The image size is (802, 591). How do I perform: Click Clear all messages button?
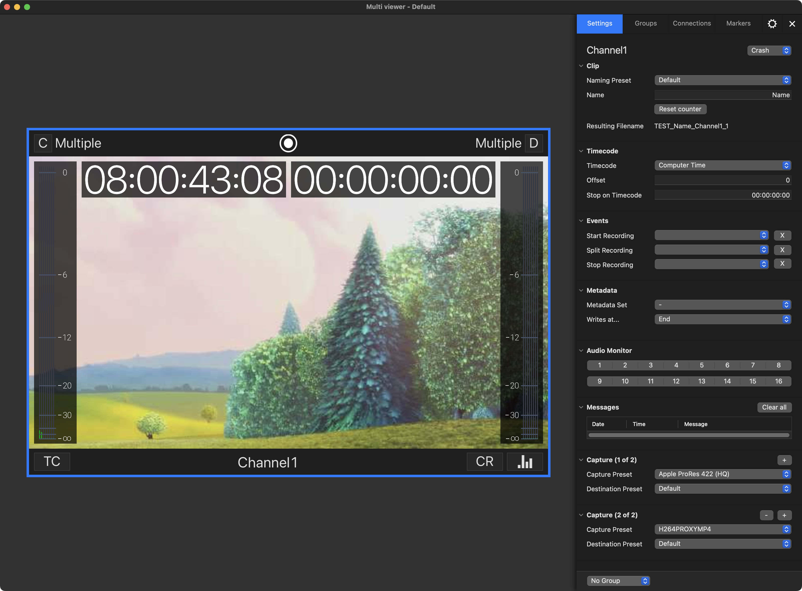[x=774, y=408]
